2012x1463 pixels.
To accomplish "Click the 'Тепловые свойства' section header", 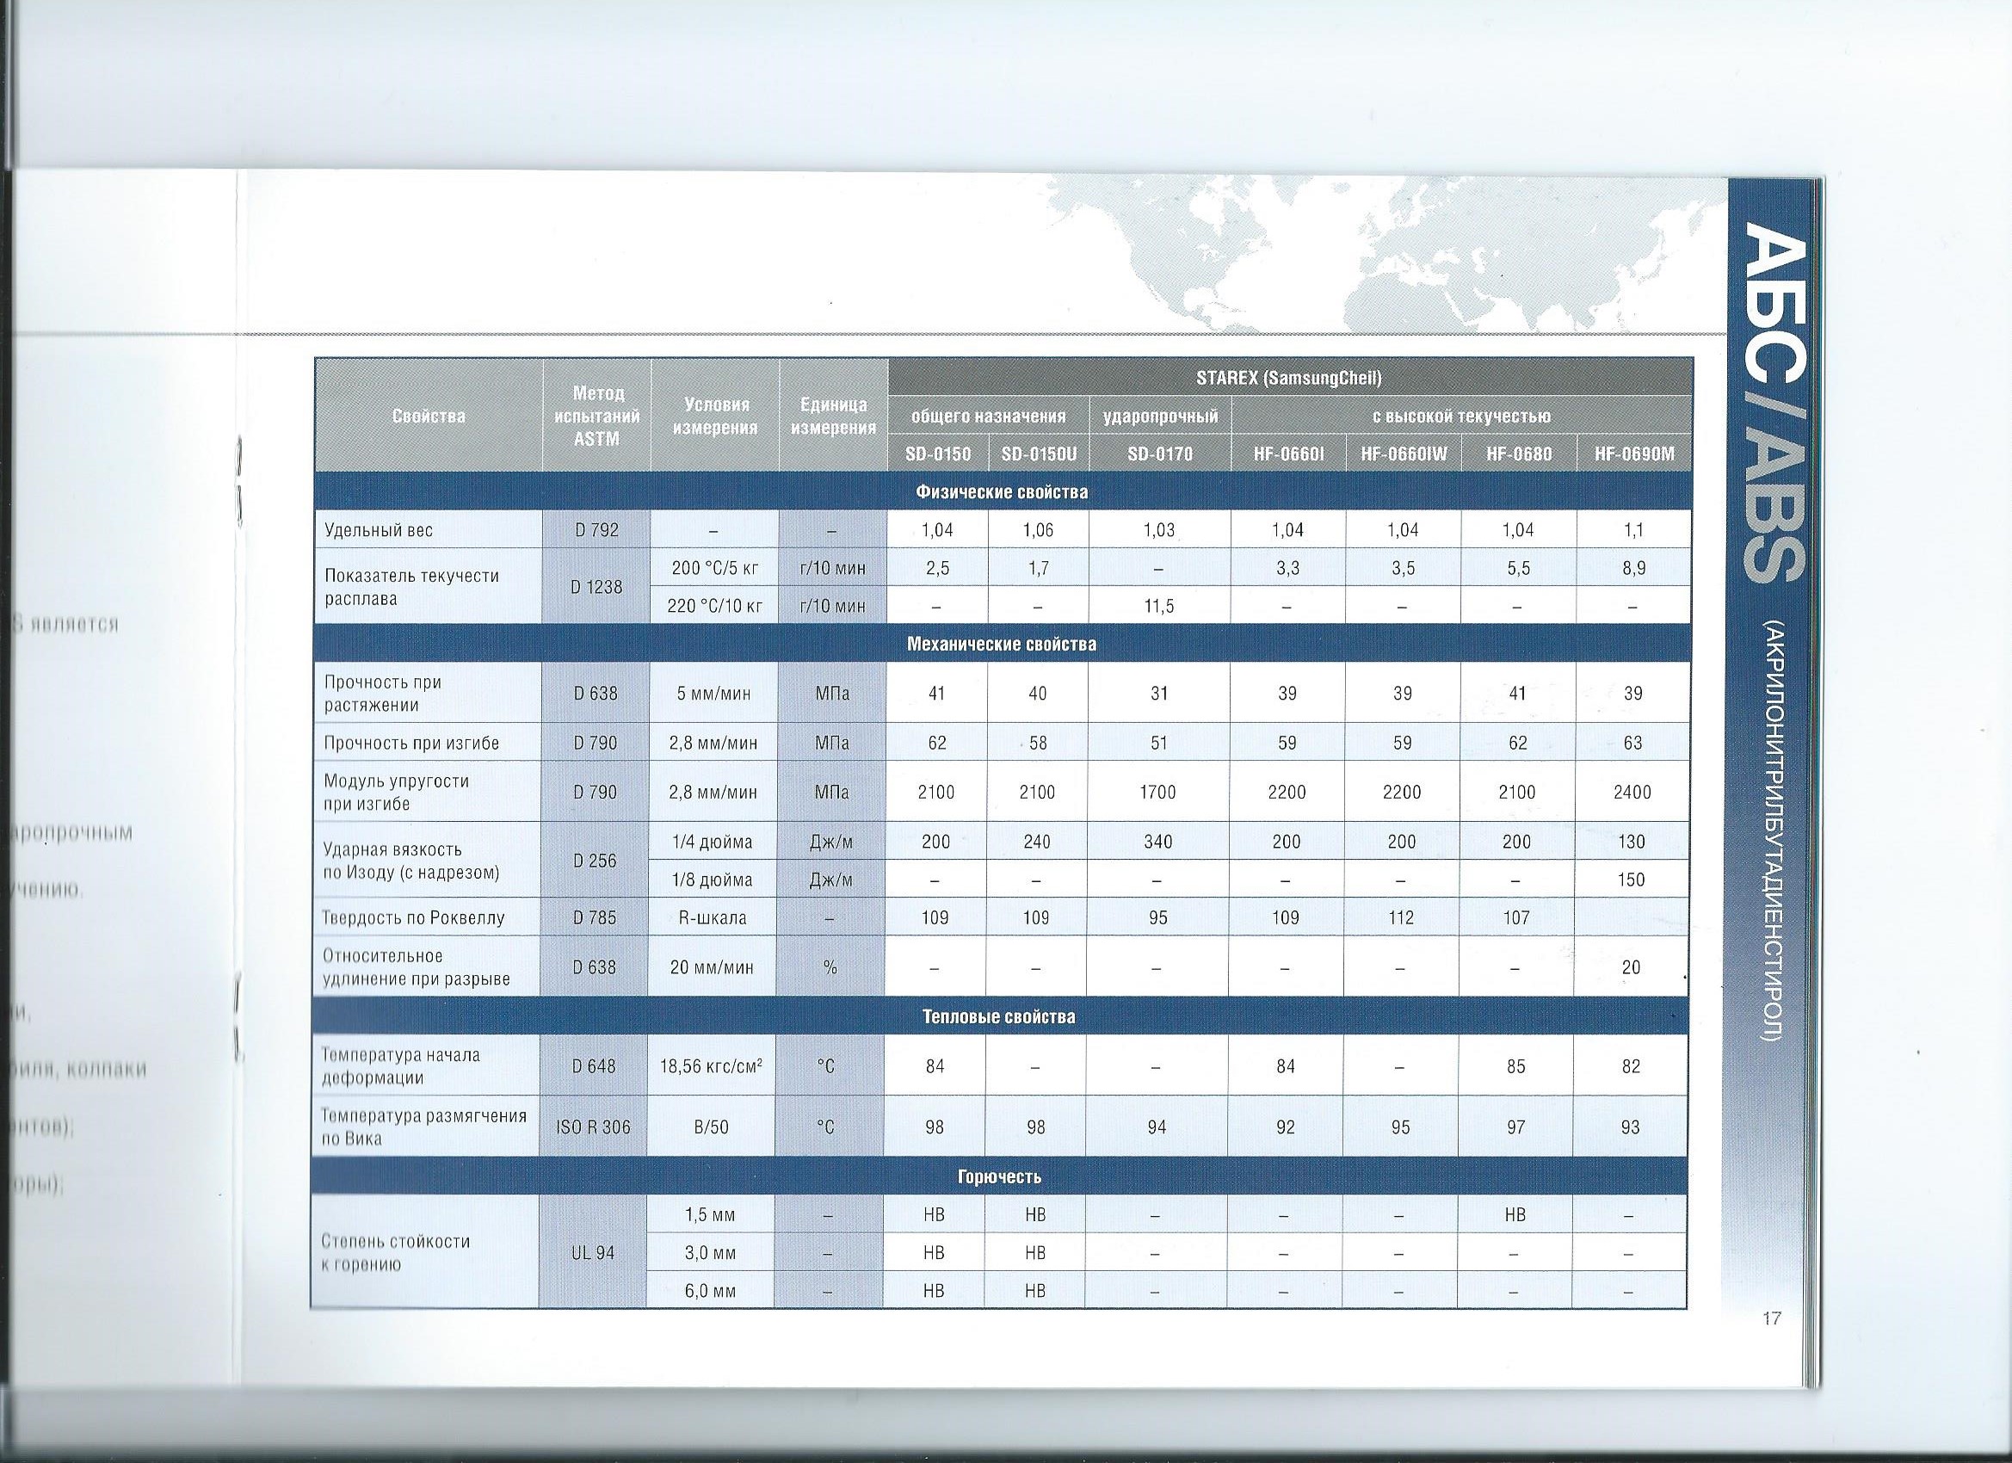I will (x=999, y=1016).
